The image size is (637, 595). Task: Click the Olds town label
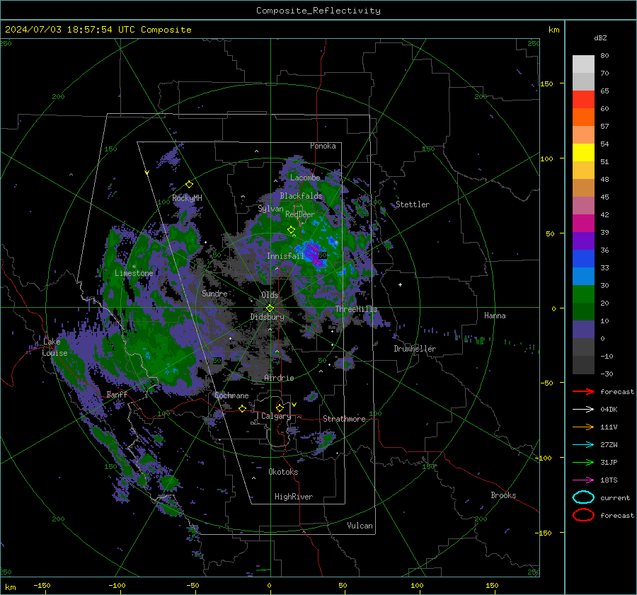coord(270,295)
